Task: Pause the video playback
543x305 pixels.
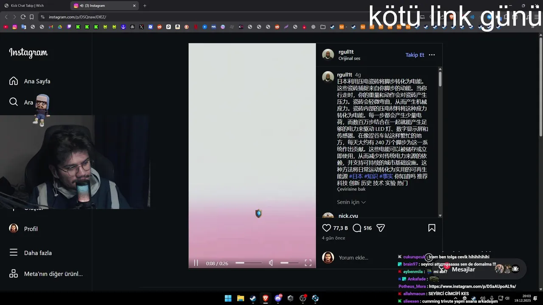Action: click(196, 263)
